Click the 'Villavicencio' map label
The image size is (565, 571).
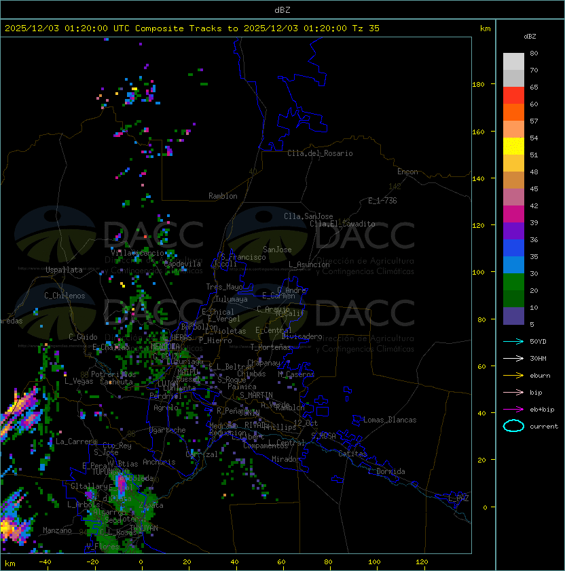[x=137, y=253]
